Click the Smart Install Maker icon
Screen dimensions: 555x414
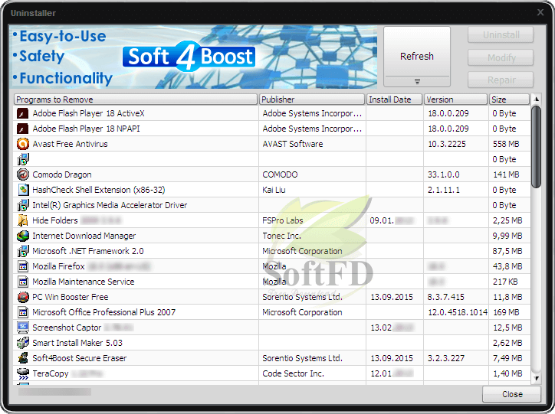point(23,343)
